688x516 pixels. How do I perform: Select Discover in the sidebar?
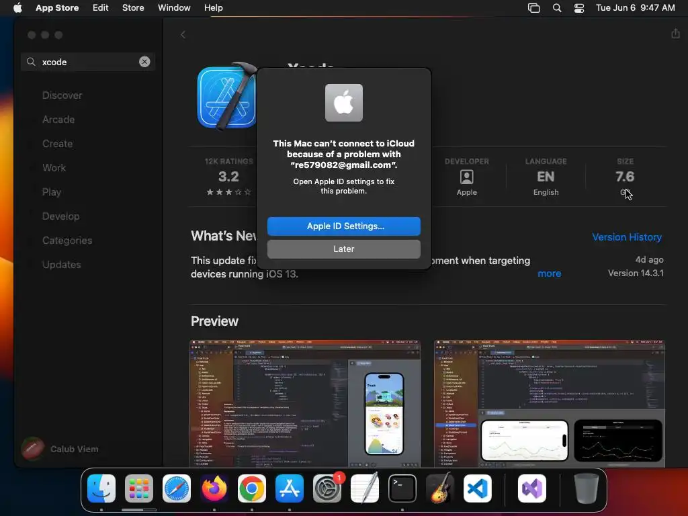pyautogui.click(x=62, y=95)
